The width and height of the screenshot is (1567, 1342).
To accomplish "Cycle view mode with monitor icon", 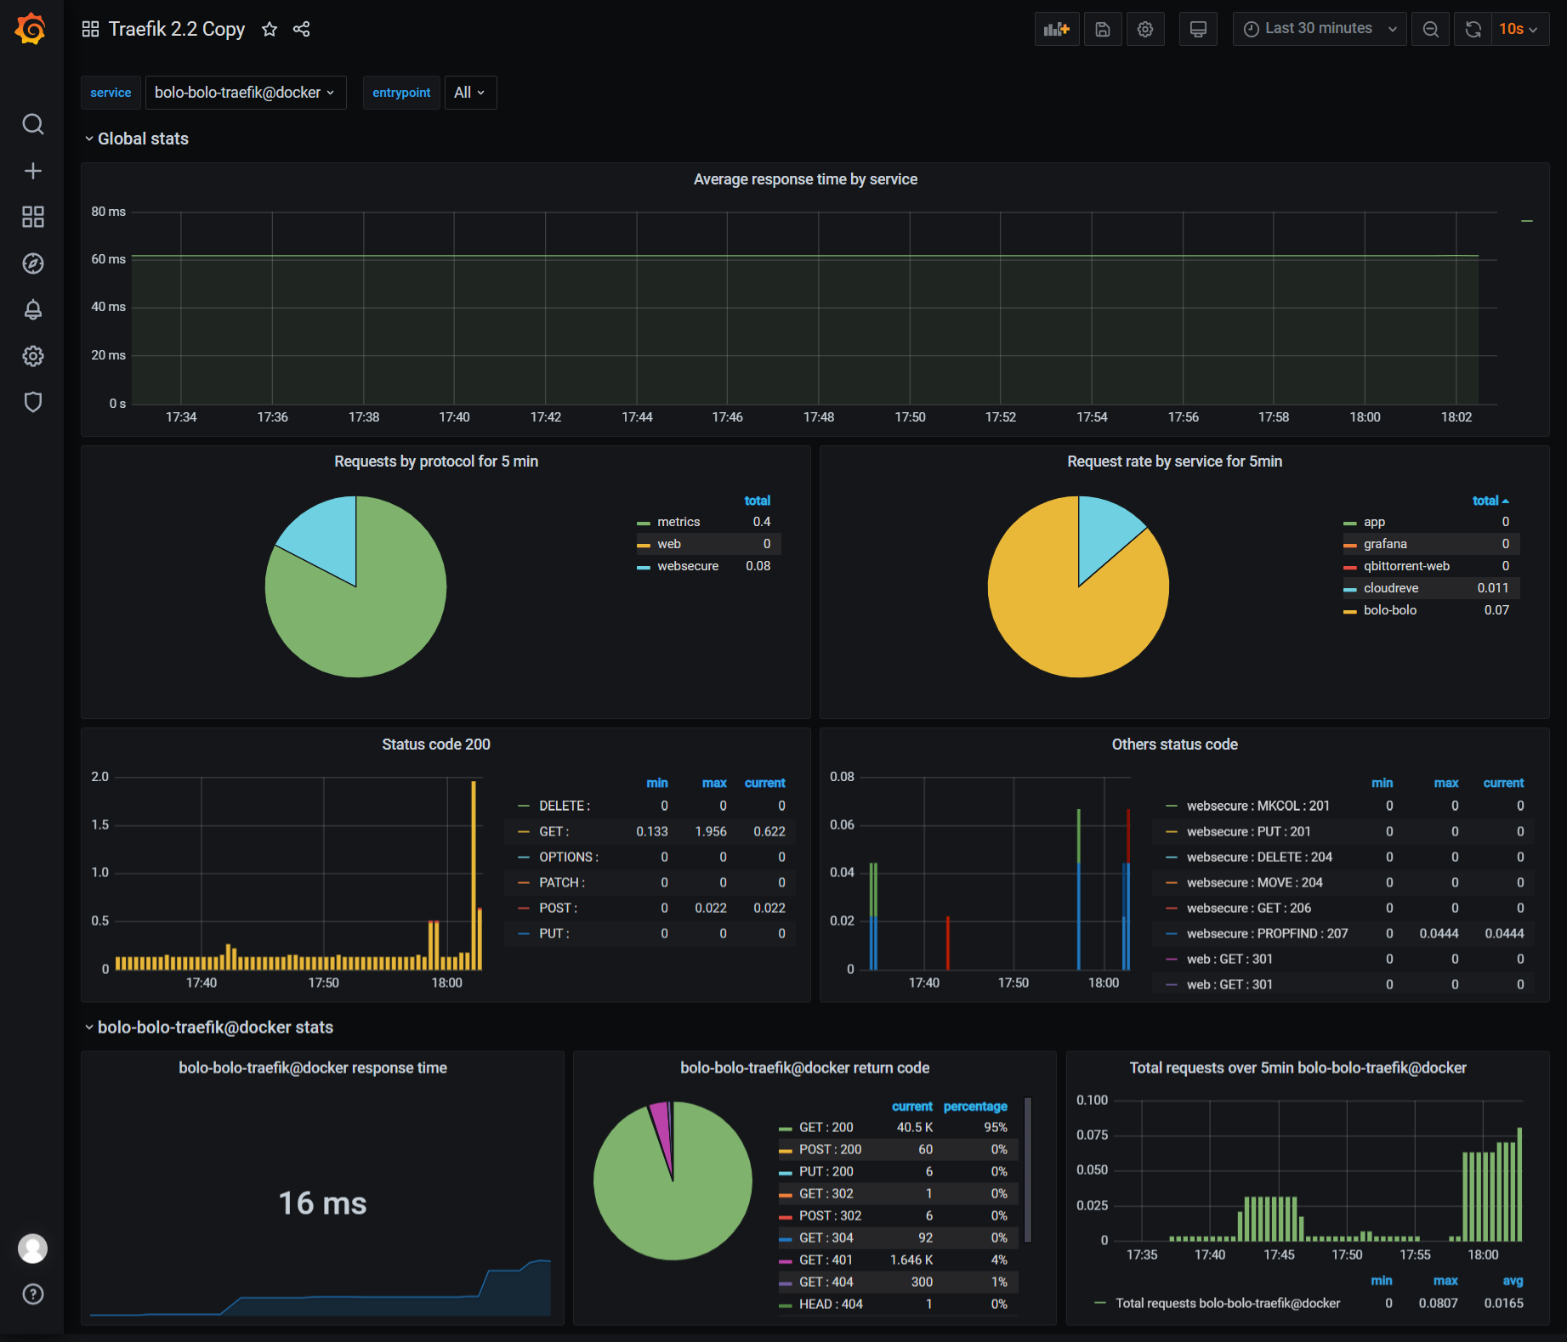I will click(1198, 29).
